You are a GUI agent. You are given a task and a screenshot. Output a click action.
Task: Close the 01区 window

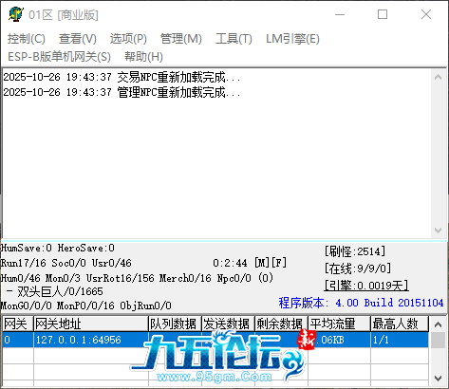[426, 14]
